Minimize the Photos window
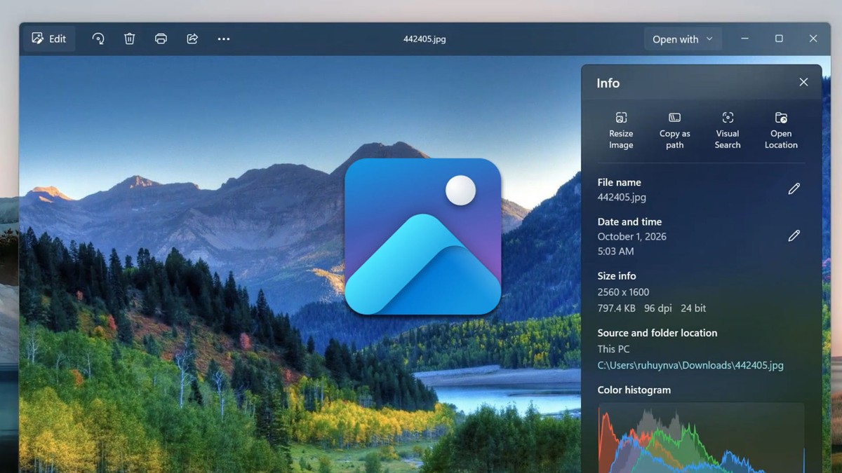The width and height of the screenshot is (842, 473). pyautogui.click(x=744, y=39)
